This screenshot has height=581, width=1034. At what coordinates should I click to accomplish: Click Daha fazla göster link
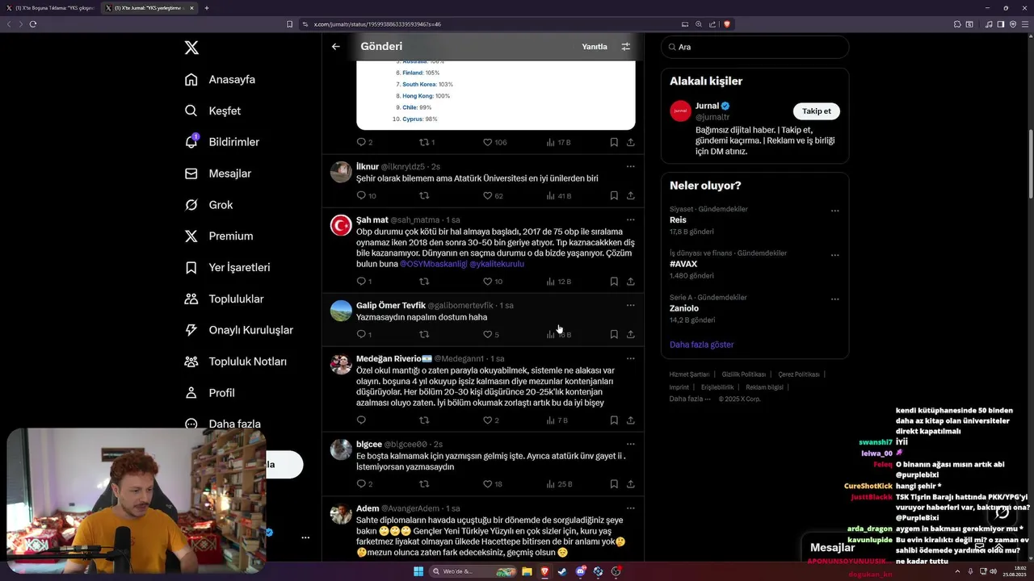pyautogui.click(x=701, y=345)
